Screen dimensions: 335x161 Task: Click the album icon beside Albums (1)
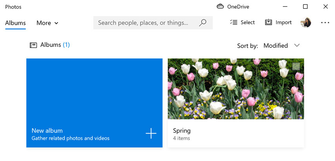(33, 45)
